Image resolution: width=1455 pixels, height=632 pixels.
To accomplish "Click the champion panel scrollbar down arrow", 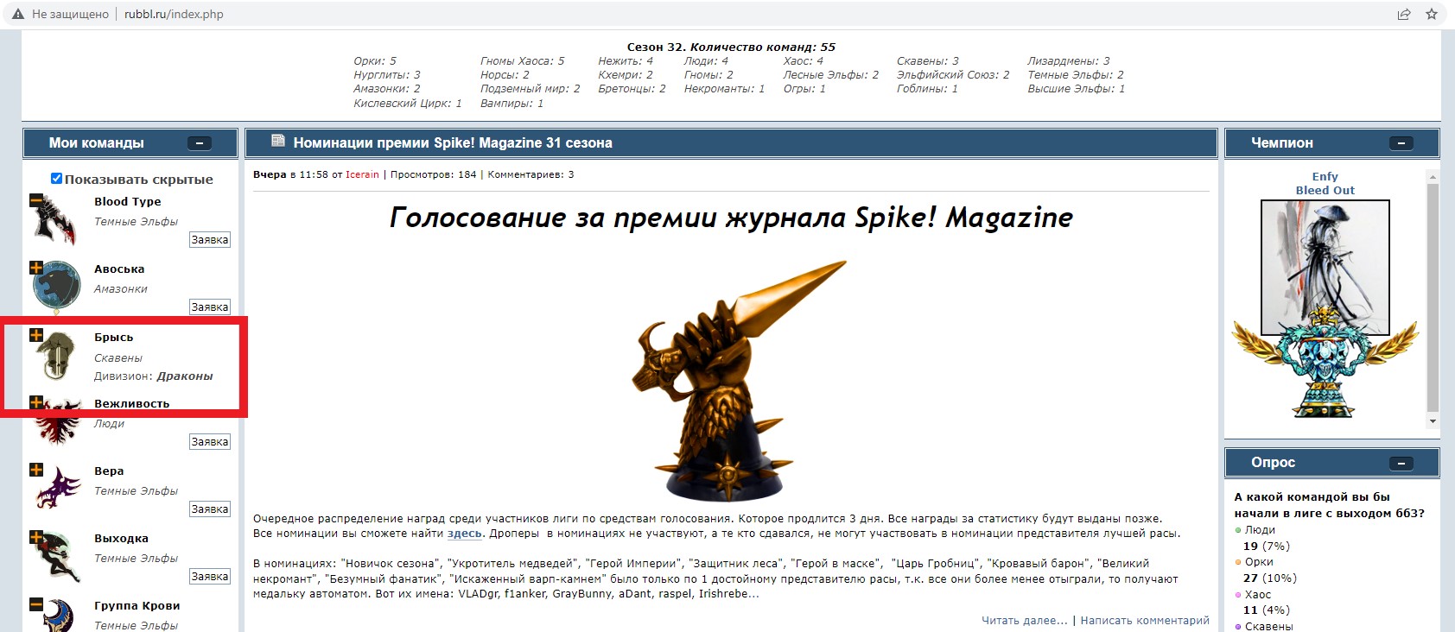I will (1433, 421).
